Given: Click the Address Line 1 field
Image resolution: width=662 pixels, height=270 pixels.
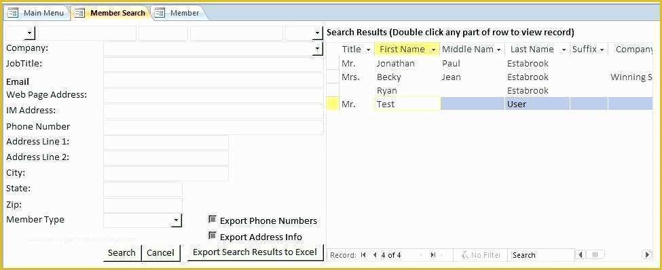Looking at the screenshot, I should tap(166, 142).
